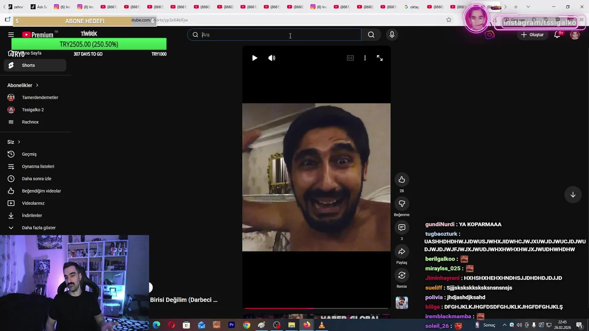Open Opera browser from the taskbar
The width and height of the screenshot is (589, 331).
pos(171,325)
